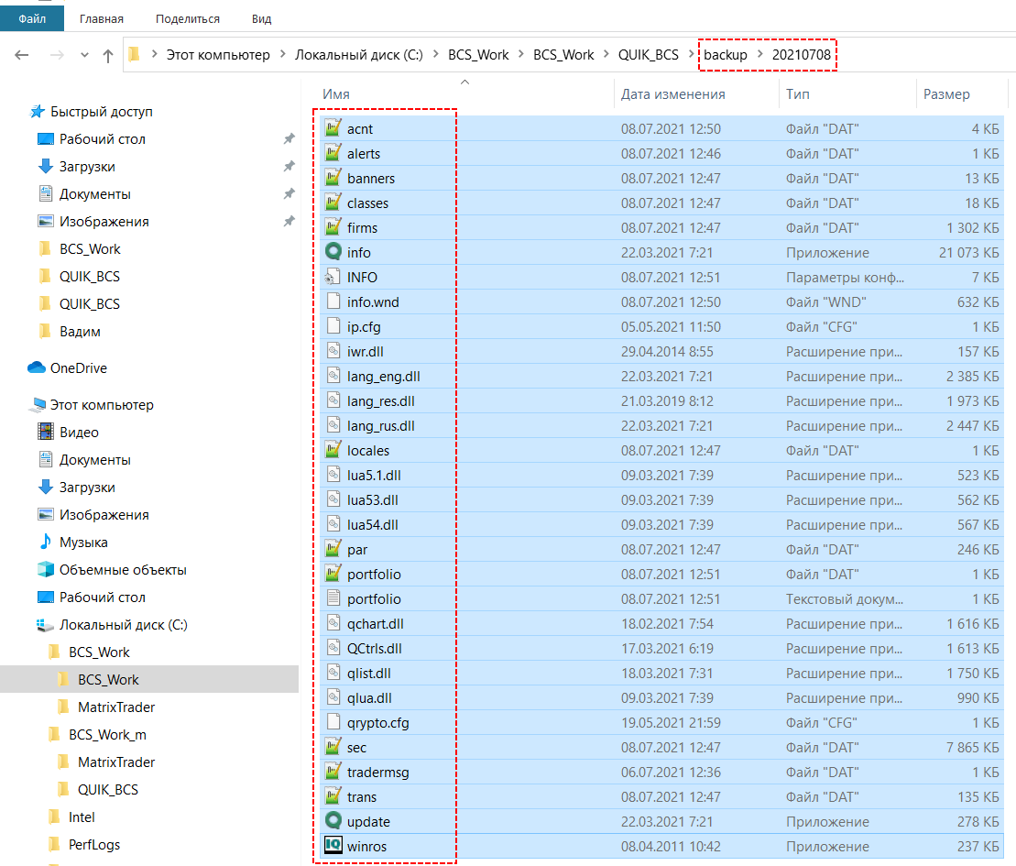Sort by the Имя column header
Screen dimensions: 1016x866
coord(336,94)
